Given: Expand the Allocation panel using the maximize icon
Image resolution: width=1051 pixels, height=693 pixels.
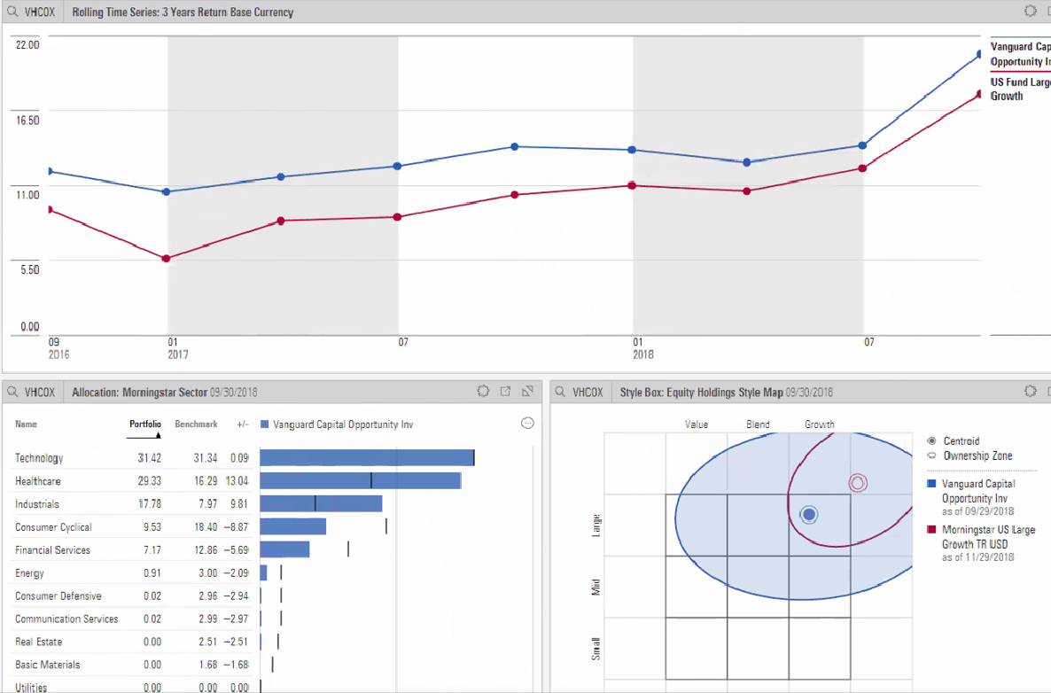Looking at the screenshot, I should tap(527, 391).
